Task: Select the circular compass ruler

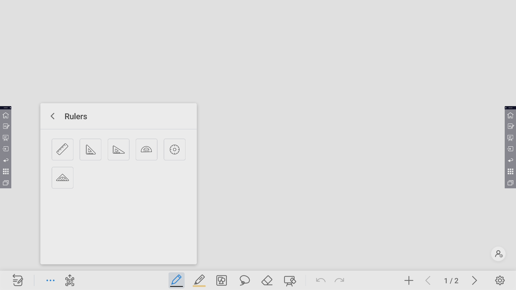Action: point(174,150)
